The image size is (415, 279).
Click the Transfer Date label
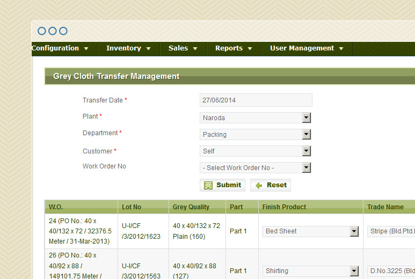(x=103, y=100)
